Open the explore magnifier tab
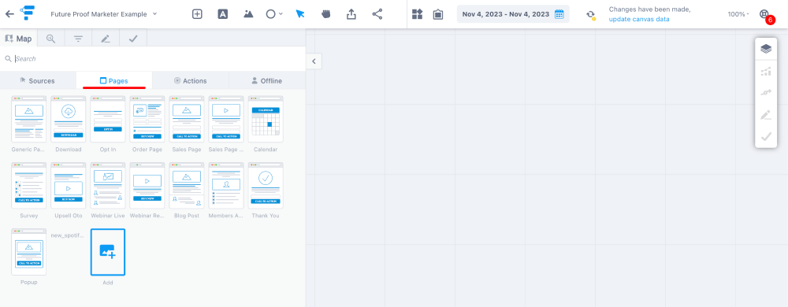The image size is (788, 307). 50,39
